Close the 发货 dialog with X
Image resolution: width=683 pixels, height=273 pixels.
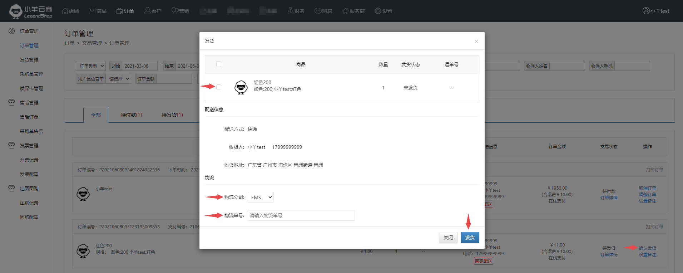(x=476, y=42)
